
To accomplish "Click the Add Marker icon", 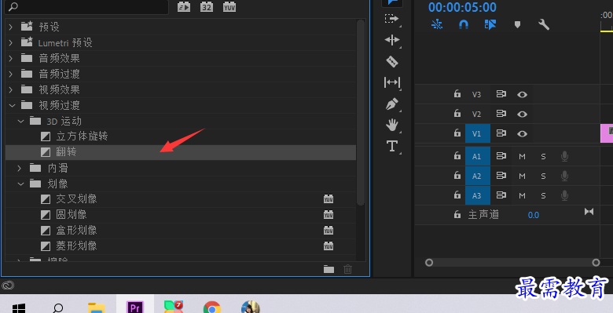I will [x=517, y=24].
